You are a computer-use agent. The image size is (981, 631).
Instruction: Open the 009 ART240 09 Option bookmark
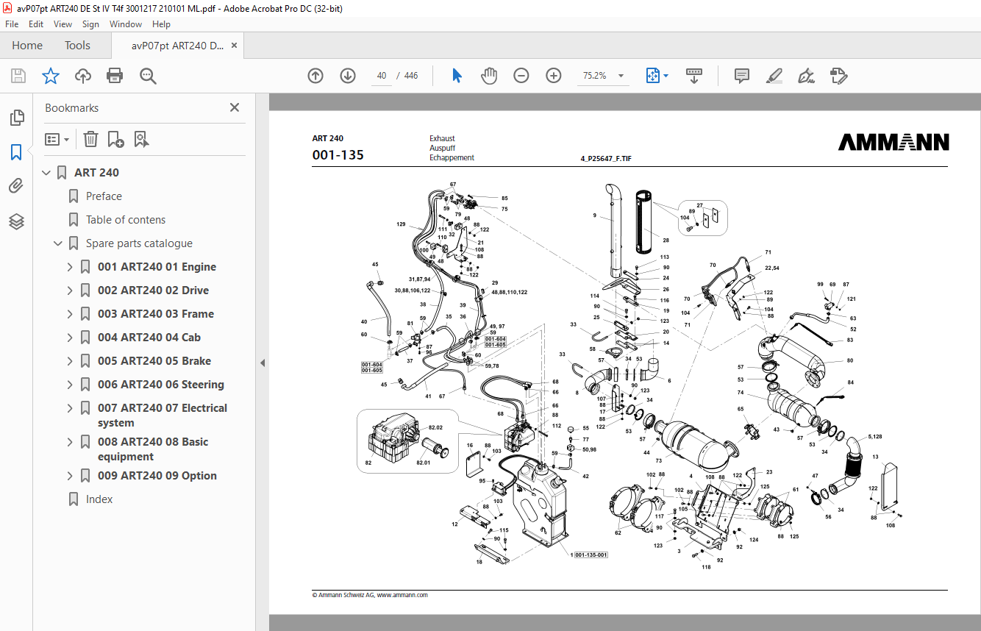point(157,476)
